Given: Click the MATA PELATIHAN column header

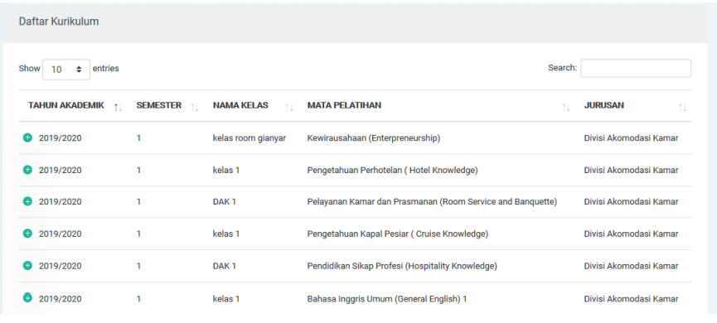Looking at the screenshot, I should point(344,105).
